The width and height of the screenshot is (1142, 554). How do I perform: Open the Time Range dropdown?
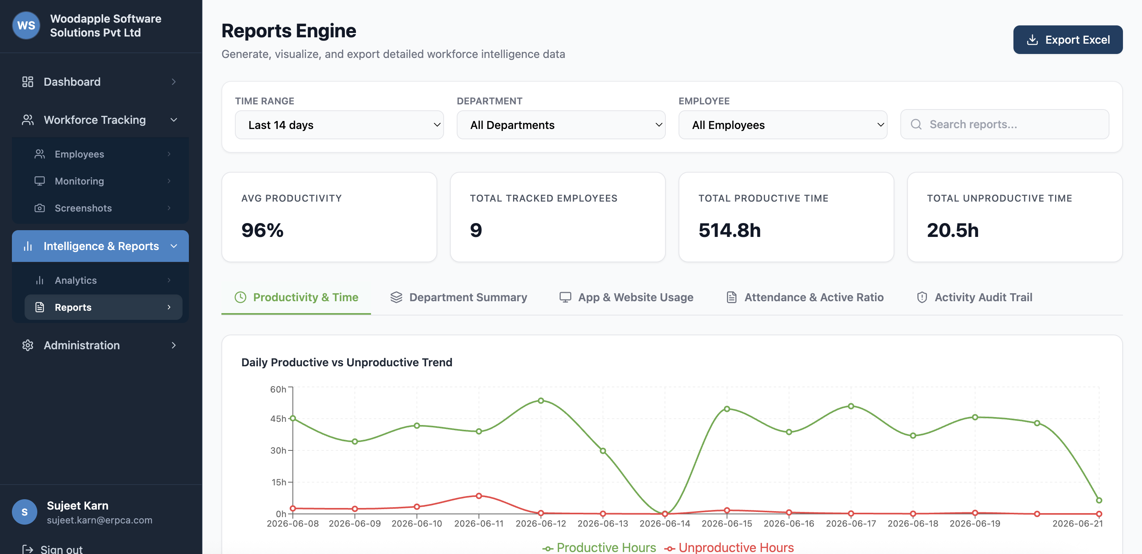click(339, 125)
